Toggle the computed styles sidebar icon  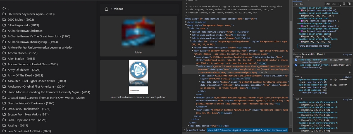coord(349,4)
